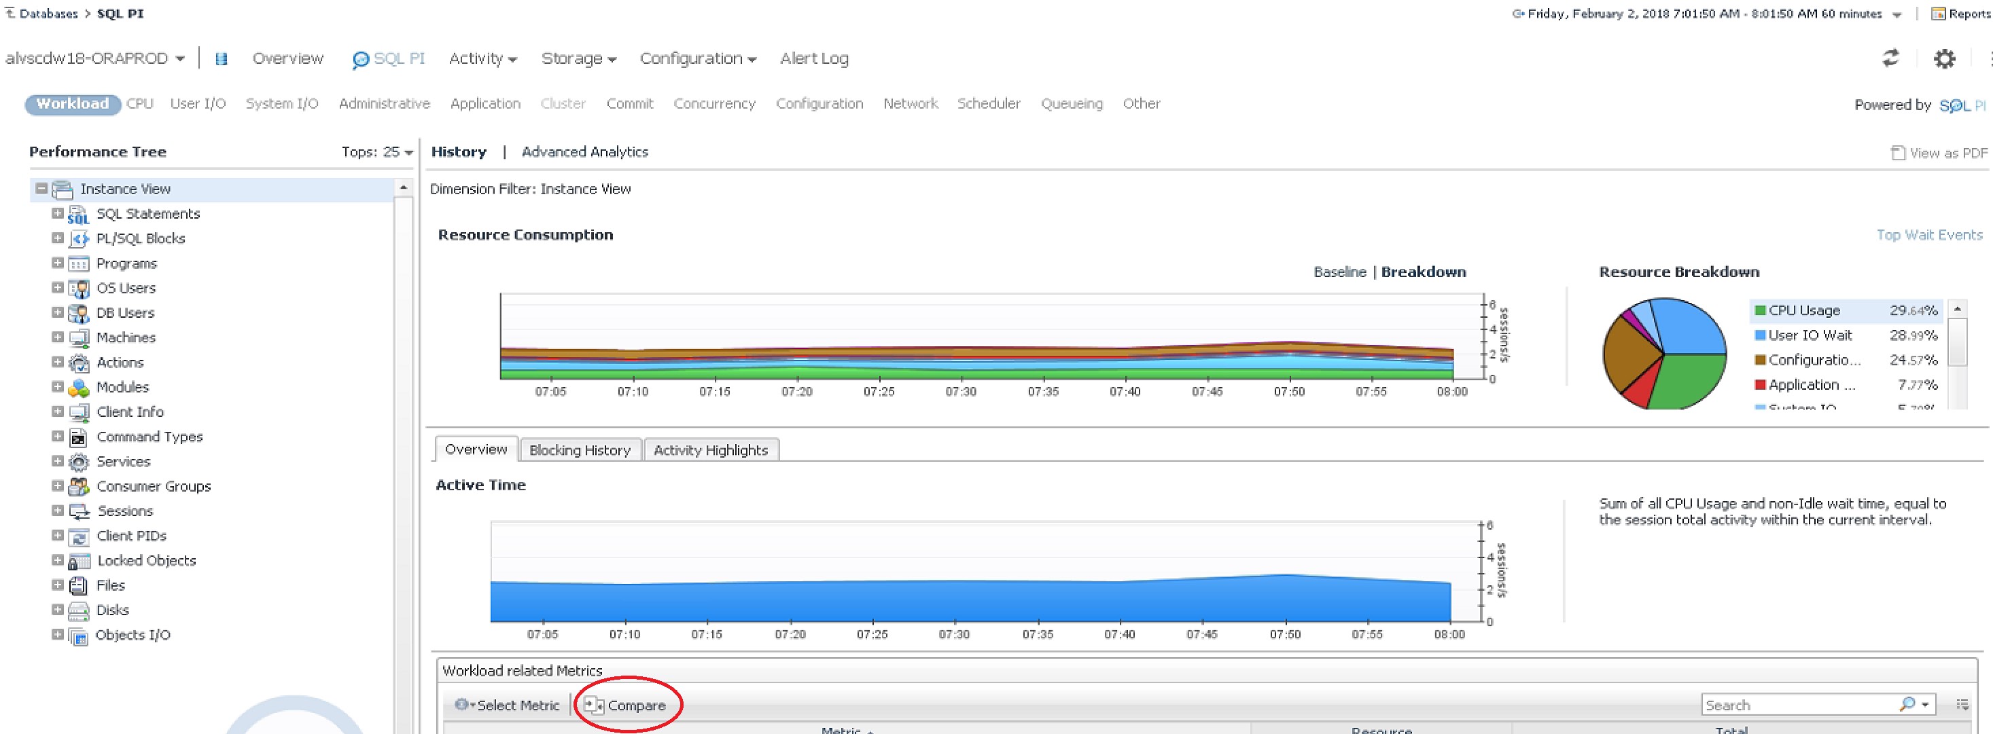Click the green CPU Usage legend swatch

1760,311
